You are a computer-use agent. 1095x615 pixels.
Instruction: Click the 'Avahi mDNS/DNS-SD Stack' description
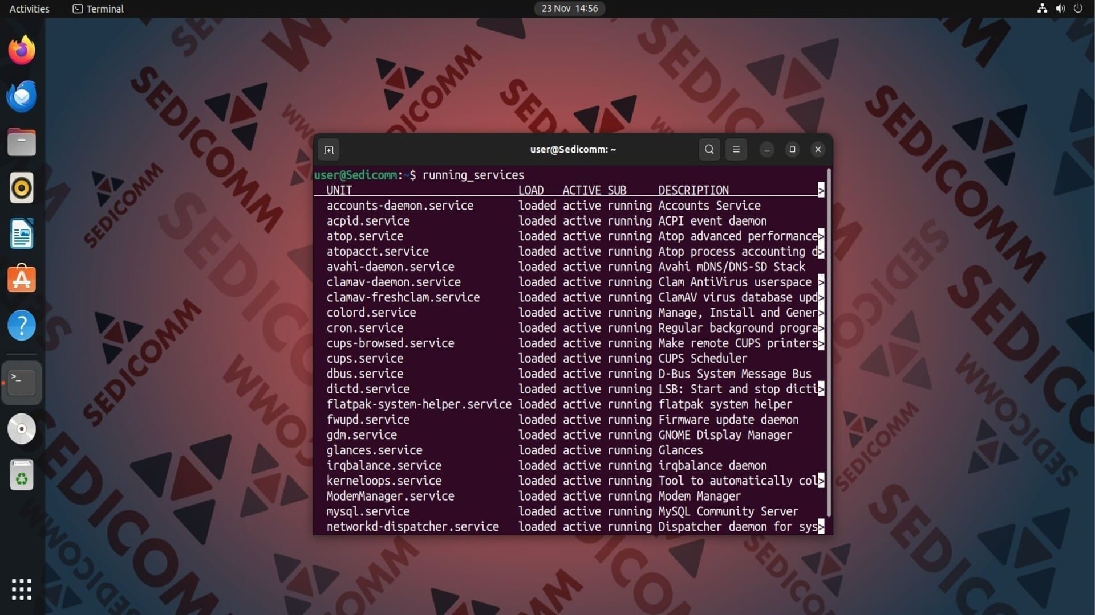732,267
